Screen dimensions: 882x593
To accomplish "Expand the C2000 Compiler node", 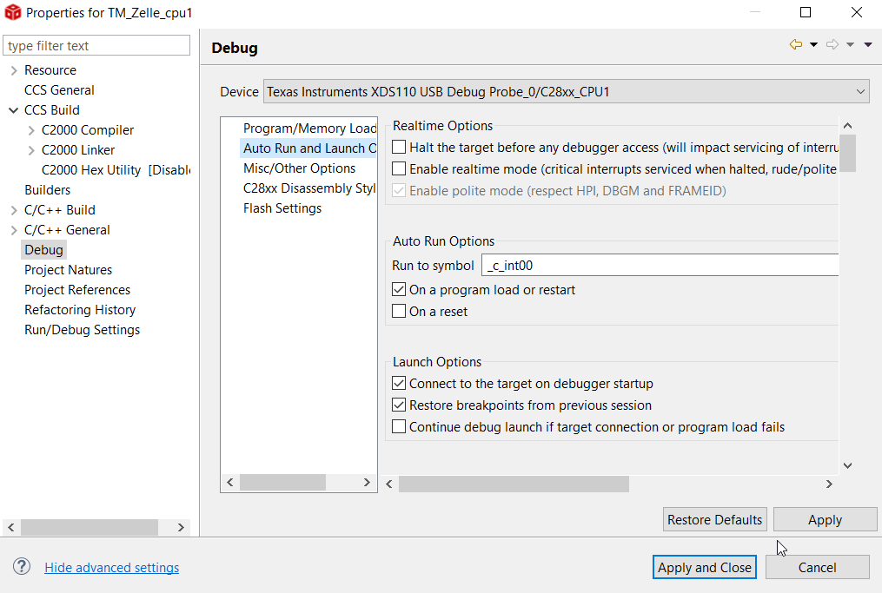I will (32, 130).
